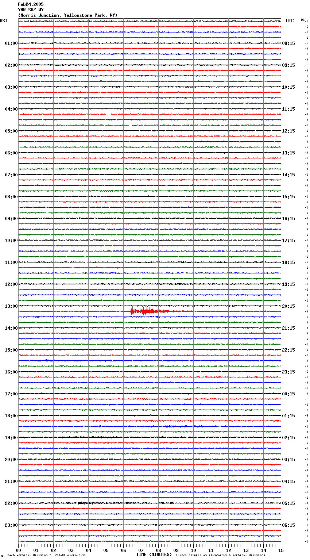This screenshot has height=560, width=310.
Task: Click minute tick 11 on the bottom axis
Action: [211, 550]
